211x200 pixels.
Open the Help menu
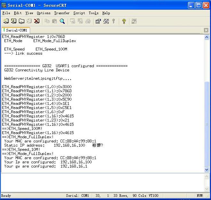coord(106,13)
